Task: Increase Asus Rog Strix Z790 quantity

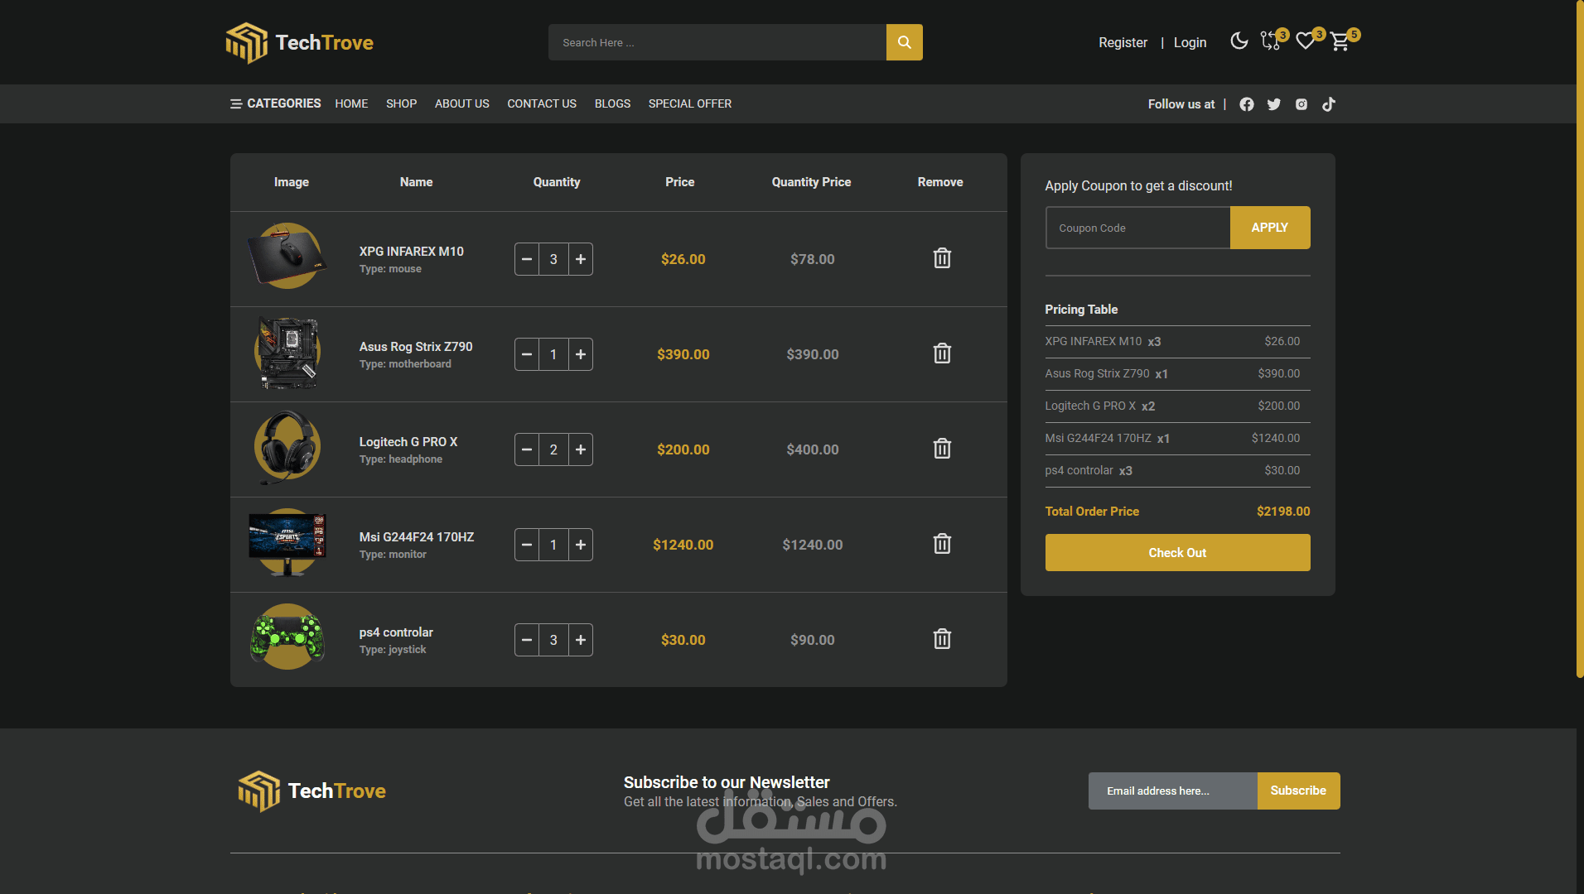Action: [x=581, y=354]
